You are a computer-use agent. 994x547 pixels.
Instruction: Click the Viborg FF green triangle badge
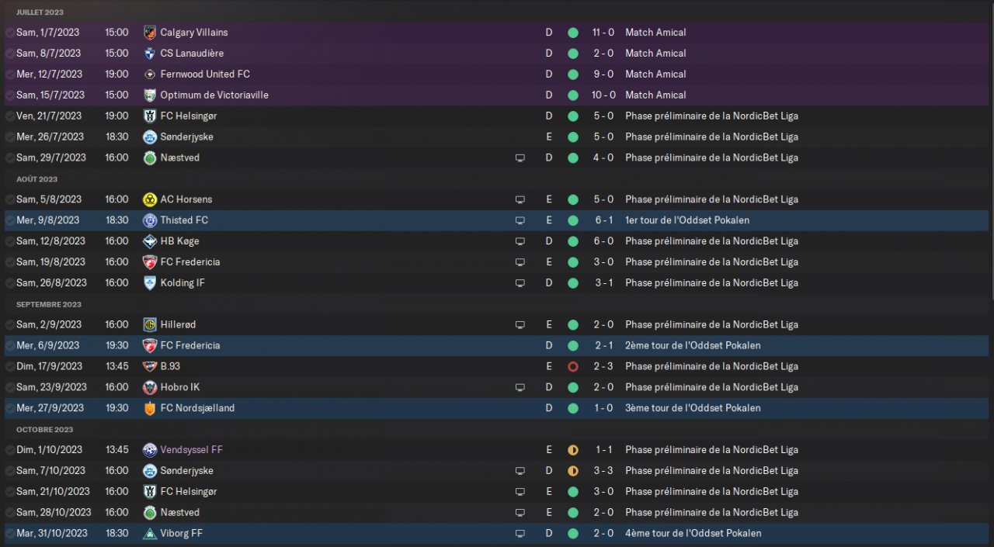tap(150, 534)
